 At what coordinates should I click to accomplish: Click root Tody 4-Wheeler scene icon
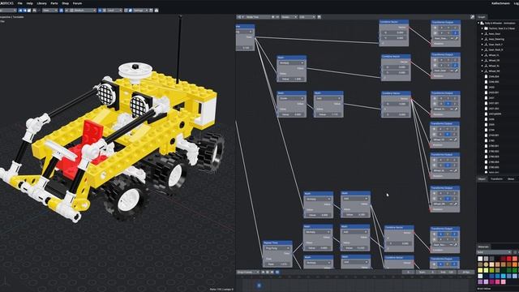click(x=483, y=24)
